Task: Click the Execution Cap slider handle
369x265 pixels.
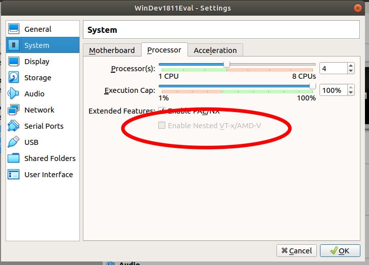Action: coord(312,86)
